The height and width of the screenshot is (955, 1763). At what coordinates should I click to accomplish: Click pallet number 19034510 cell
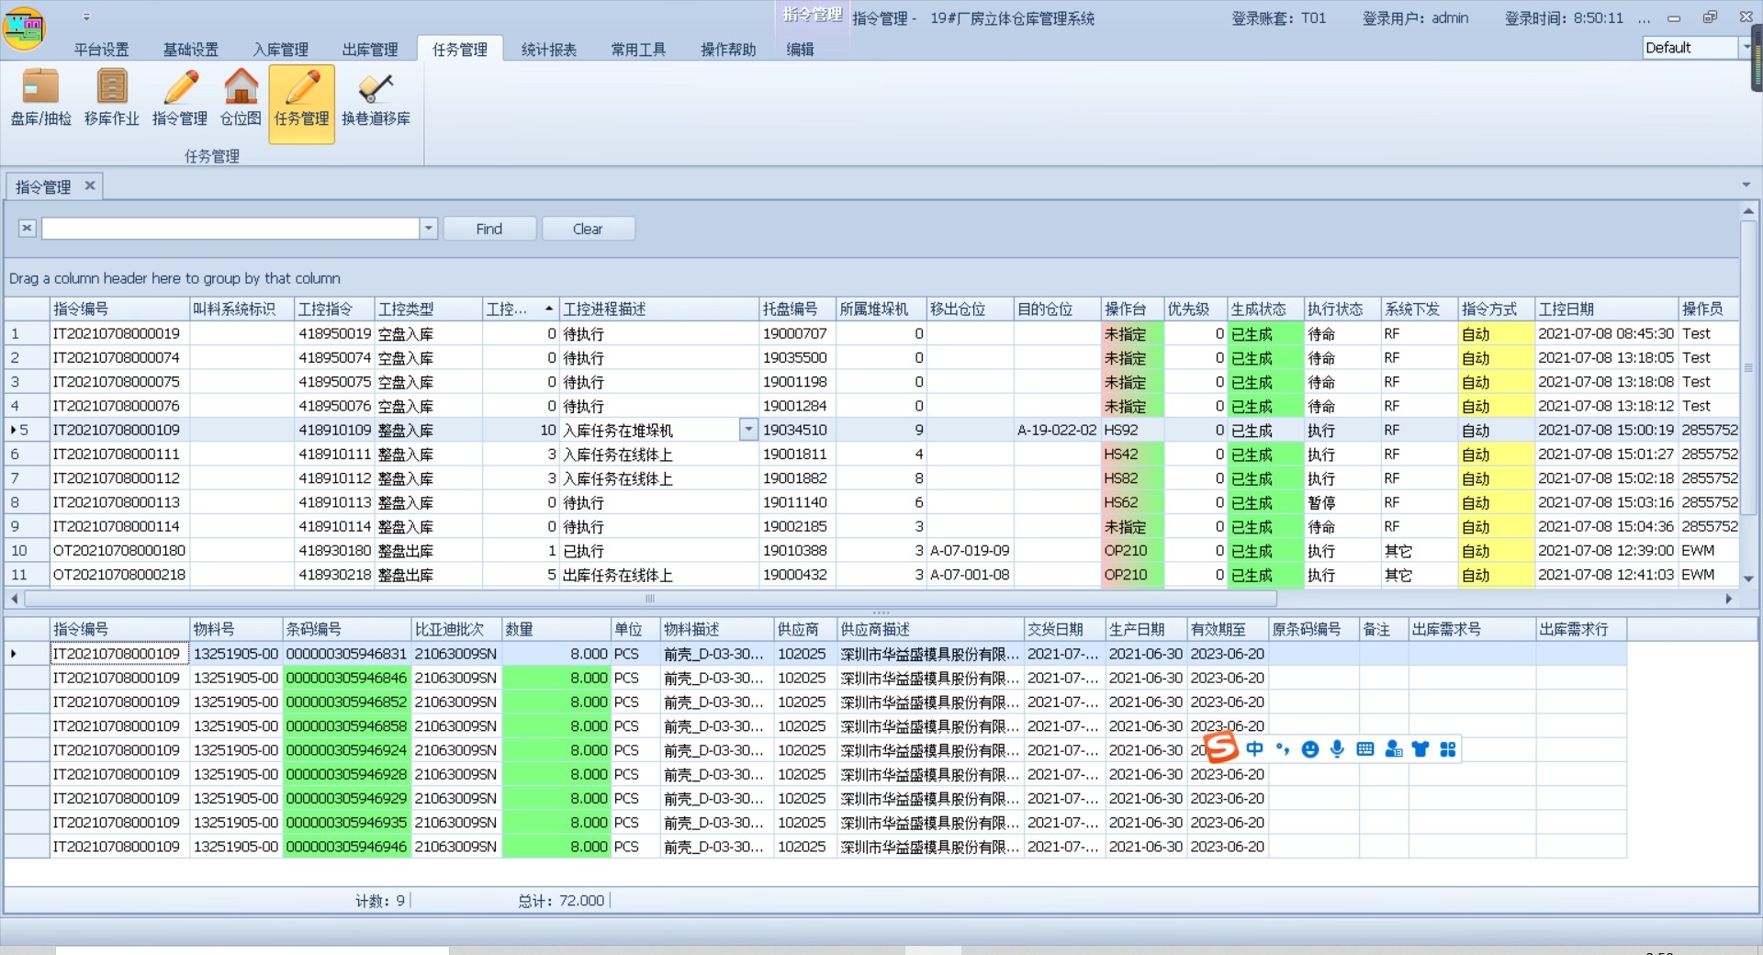pyautogui.click(x=797, y=430)
